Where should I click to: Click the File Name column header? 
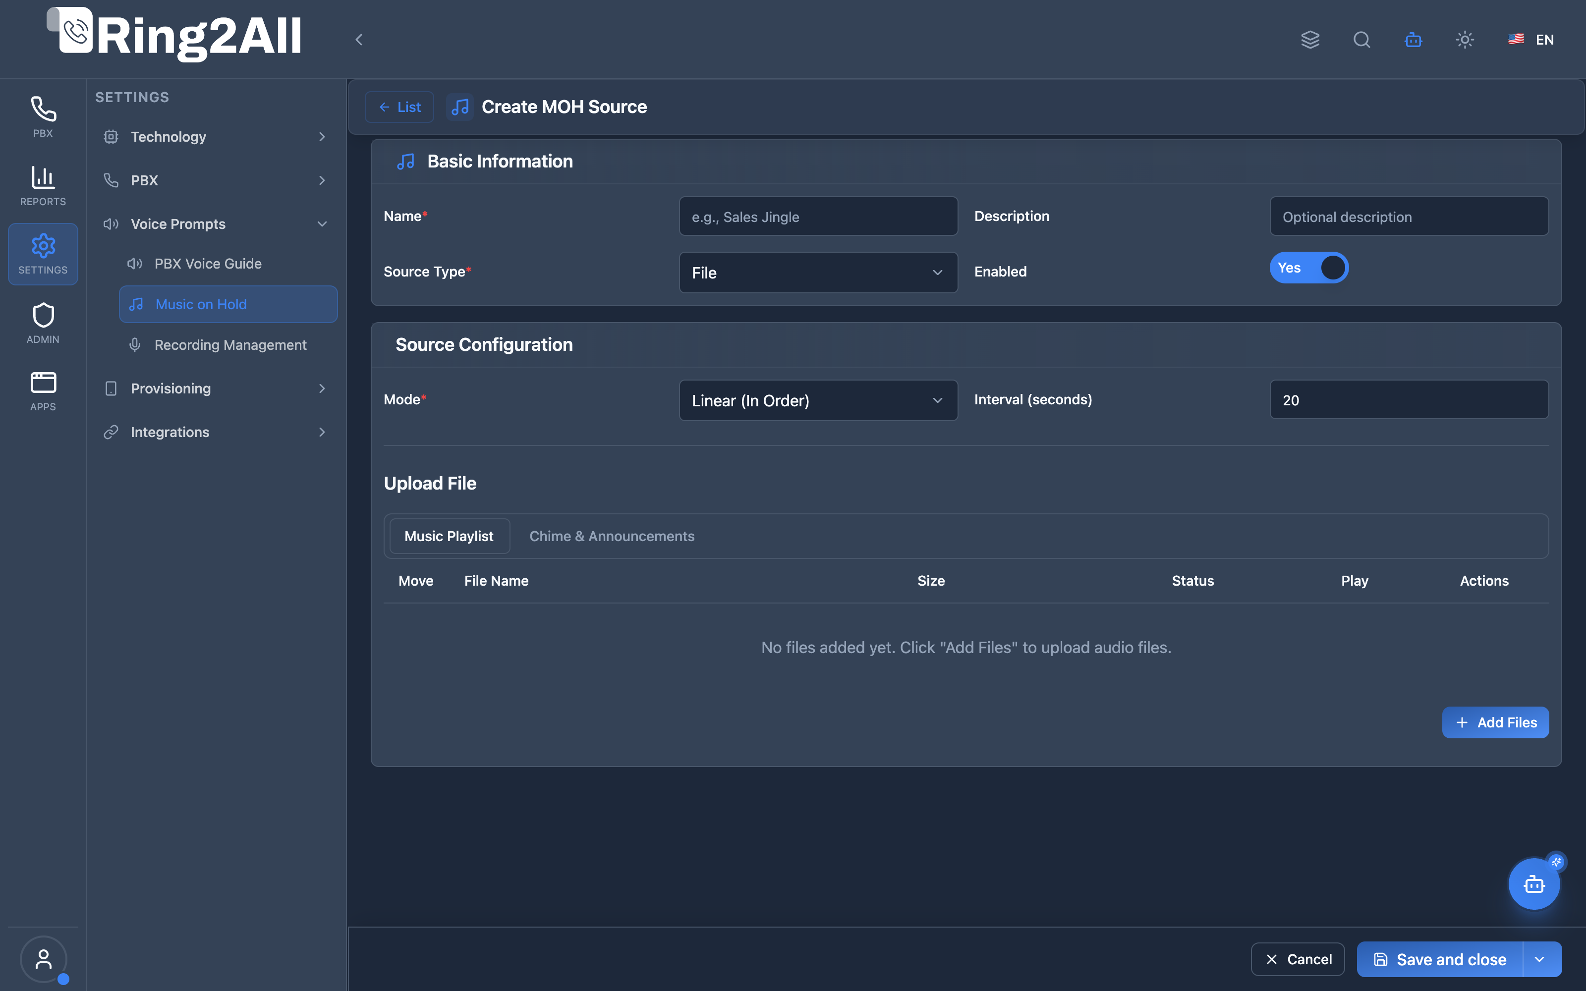[x=496, y=581]
